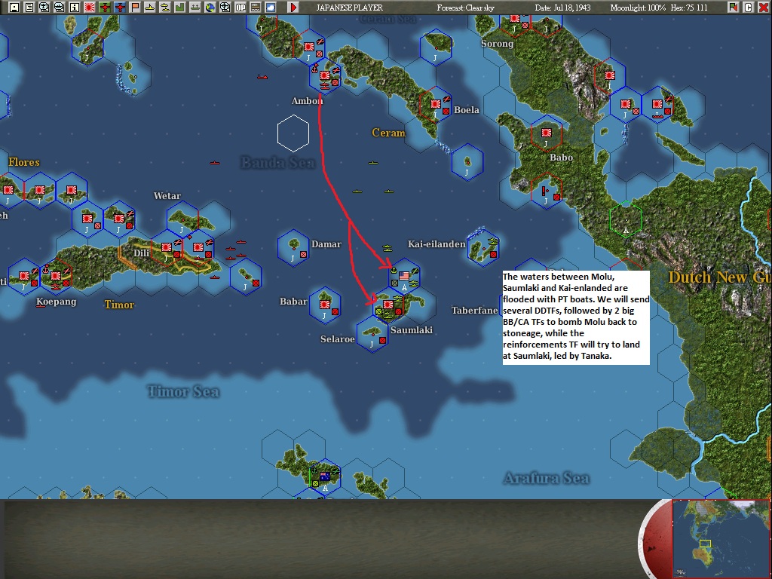Click the "Date: Jul 18, 1943" text
This screenshot has width=772, height=579.
coord(562,8)
